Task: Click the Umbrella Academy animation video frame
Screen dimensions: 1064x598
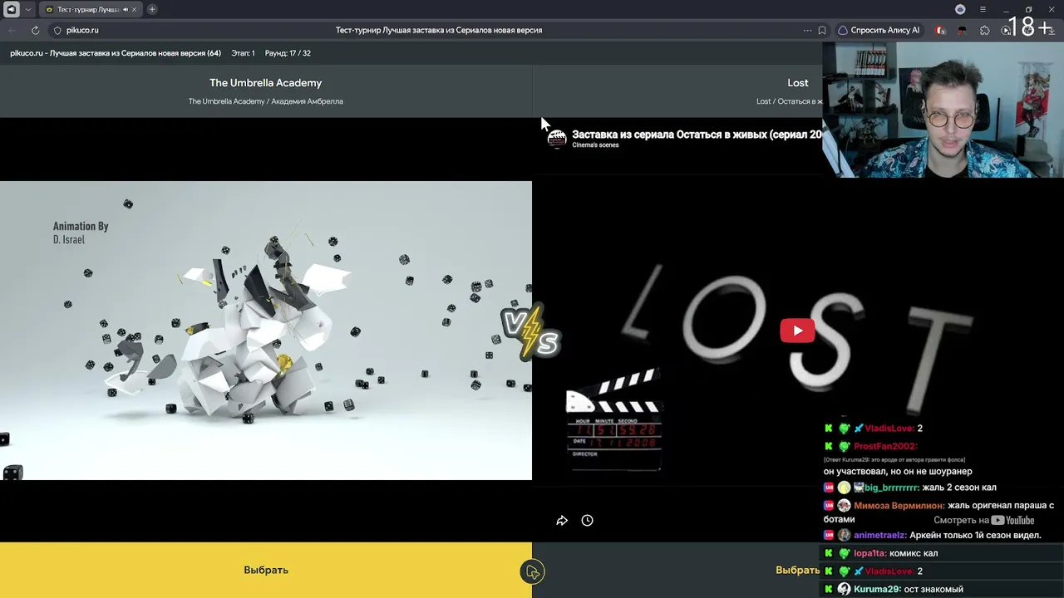Action: click(x=266, y=331)
